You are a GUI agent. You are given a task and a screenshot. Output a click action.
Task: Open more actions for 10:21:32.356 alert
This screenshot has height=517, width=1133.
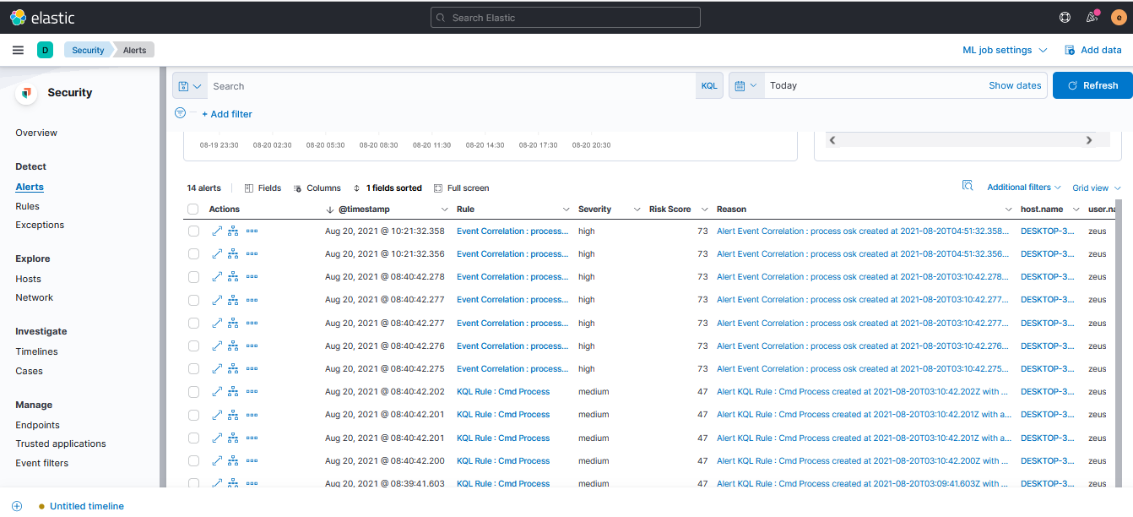coord(252,253)
